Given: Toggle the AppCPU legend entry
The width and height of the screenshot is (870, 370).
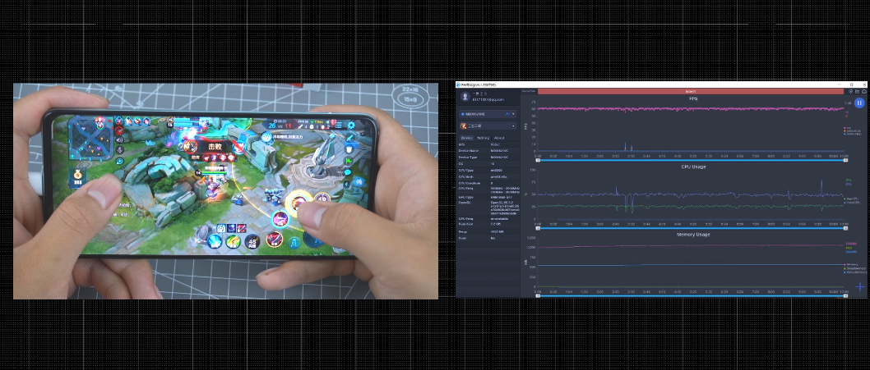Looking at the screenshot, I should (x=852, y=199).
